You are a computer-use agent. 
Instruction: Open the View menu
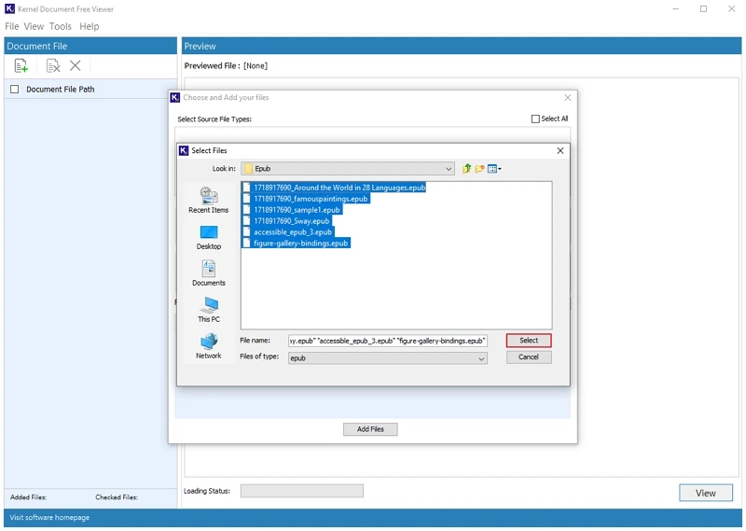[x=34, y=26]
